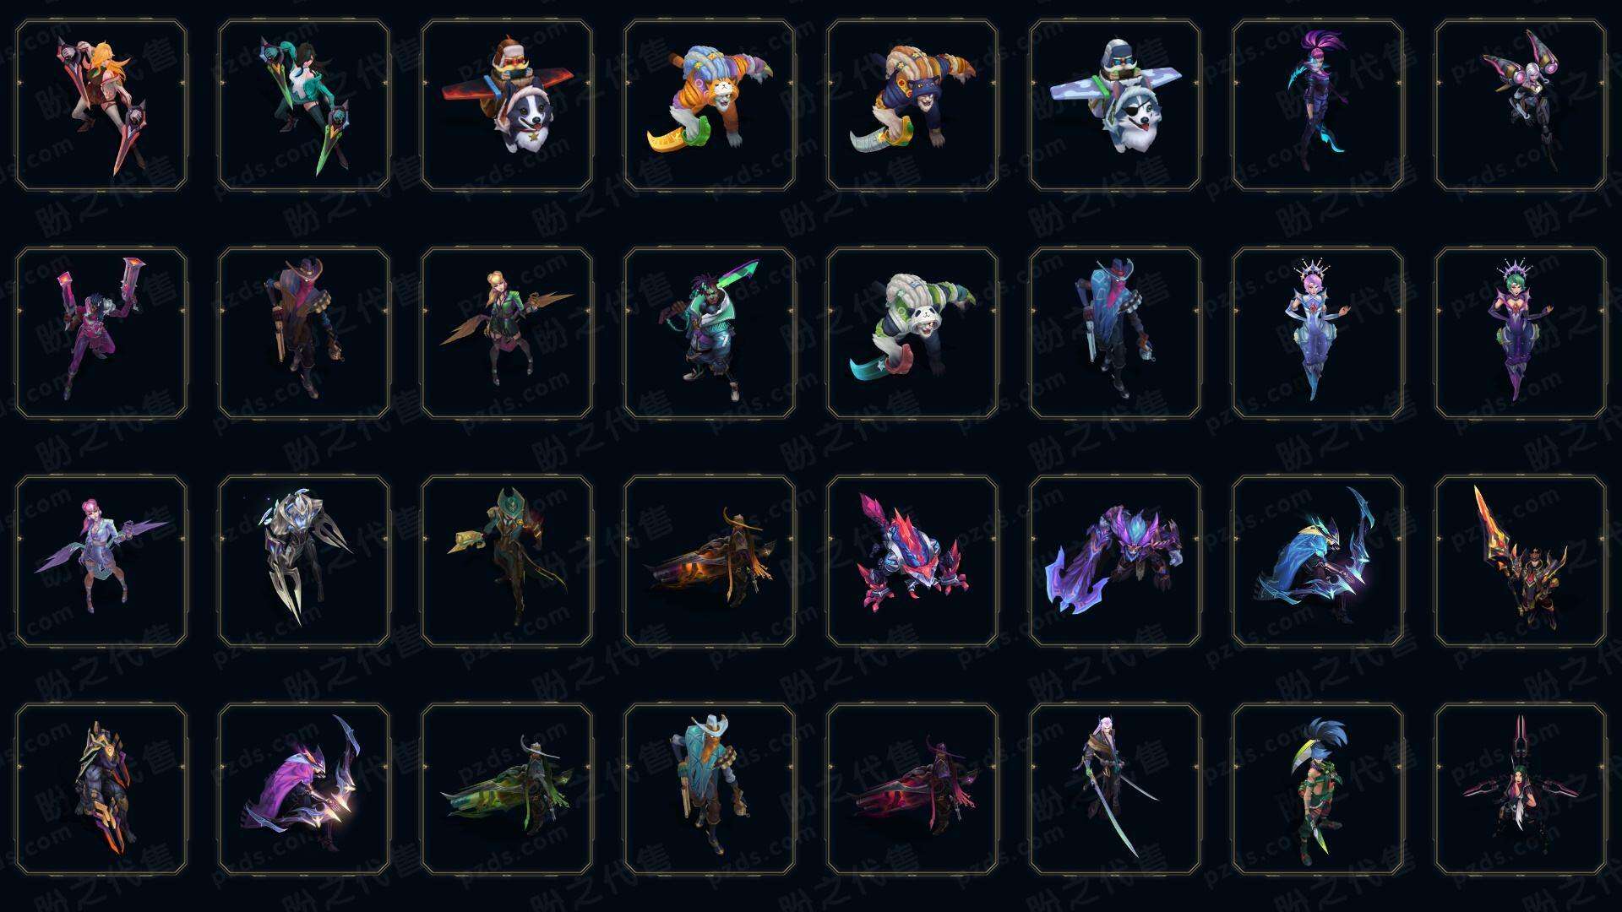Pick the panda-costume skin tile

click(912, 333)
